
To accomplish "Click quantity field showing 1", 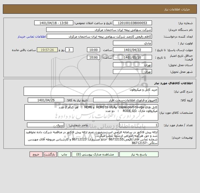I will [139, 125].
